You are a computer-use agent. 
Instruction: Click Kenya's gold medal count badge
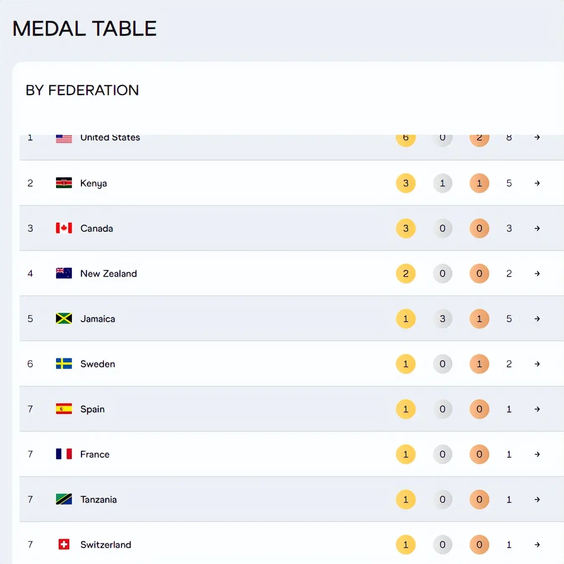[x=405, y=183]
